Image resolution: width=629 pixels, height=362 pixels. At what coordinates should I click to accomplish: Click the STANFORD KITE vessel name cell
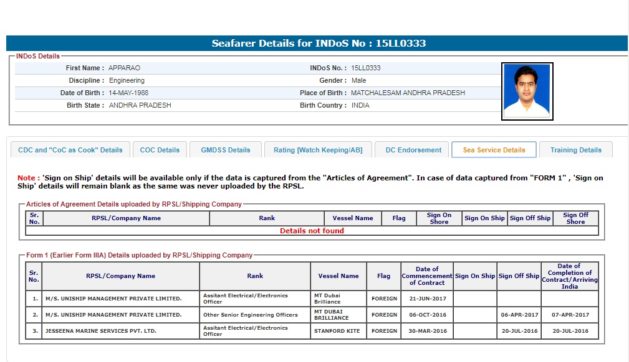pyautogui.click(x=337, y=331)
